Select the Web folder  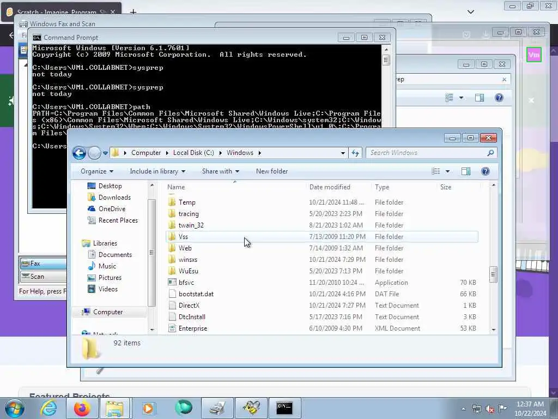[322, 248]
